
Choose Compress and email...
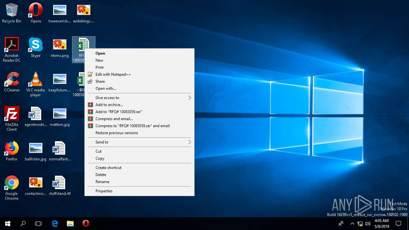point(139,119)
